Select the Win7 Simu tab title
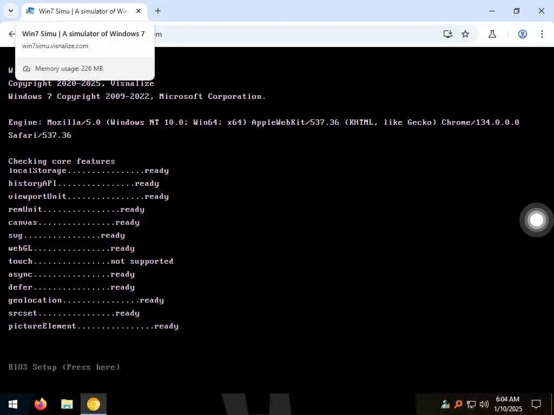The image size is (554, 415). pyautogui.click(x=83, y=11)
